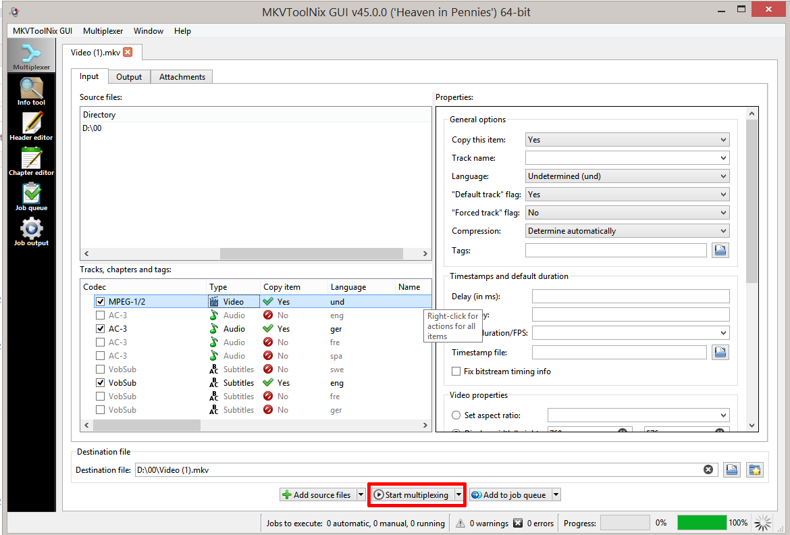
Task: Click the green total progress bar
Action: pos(702,523)
